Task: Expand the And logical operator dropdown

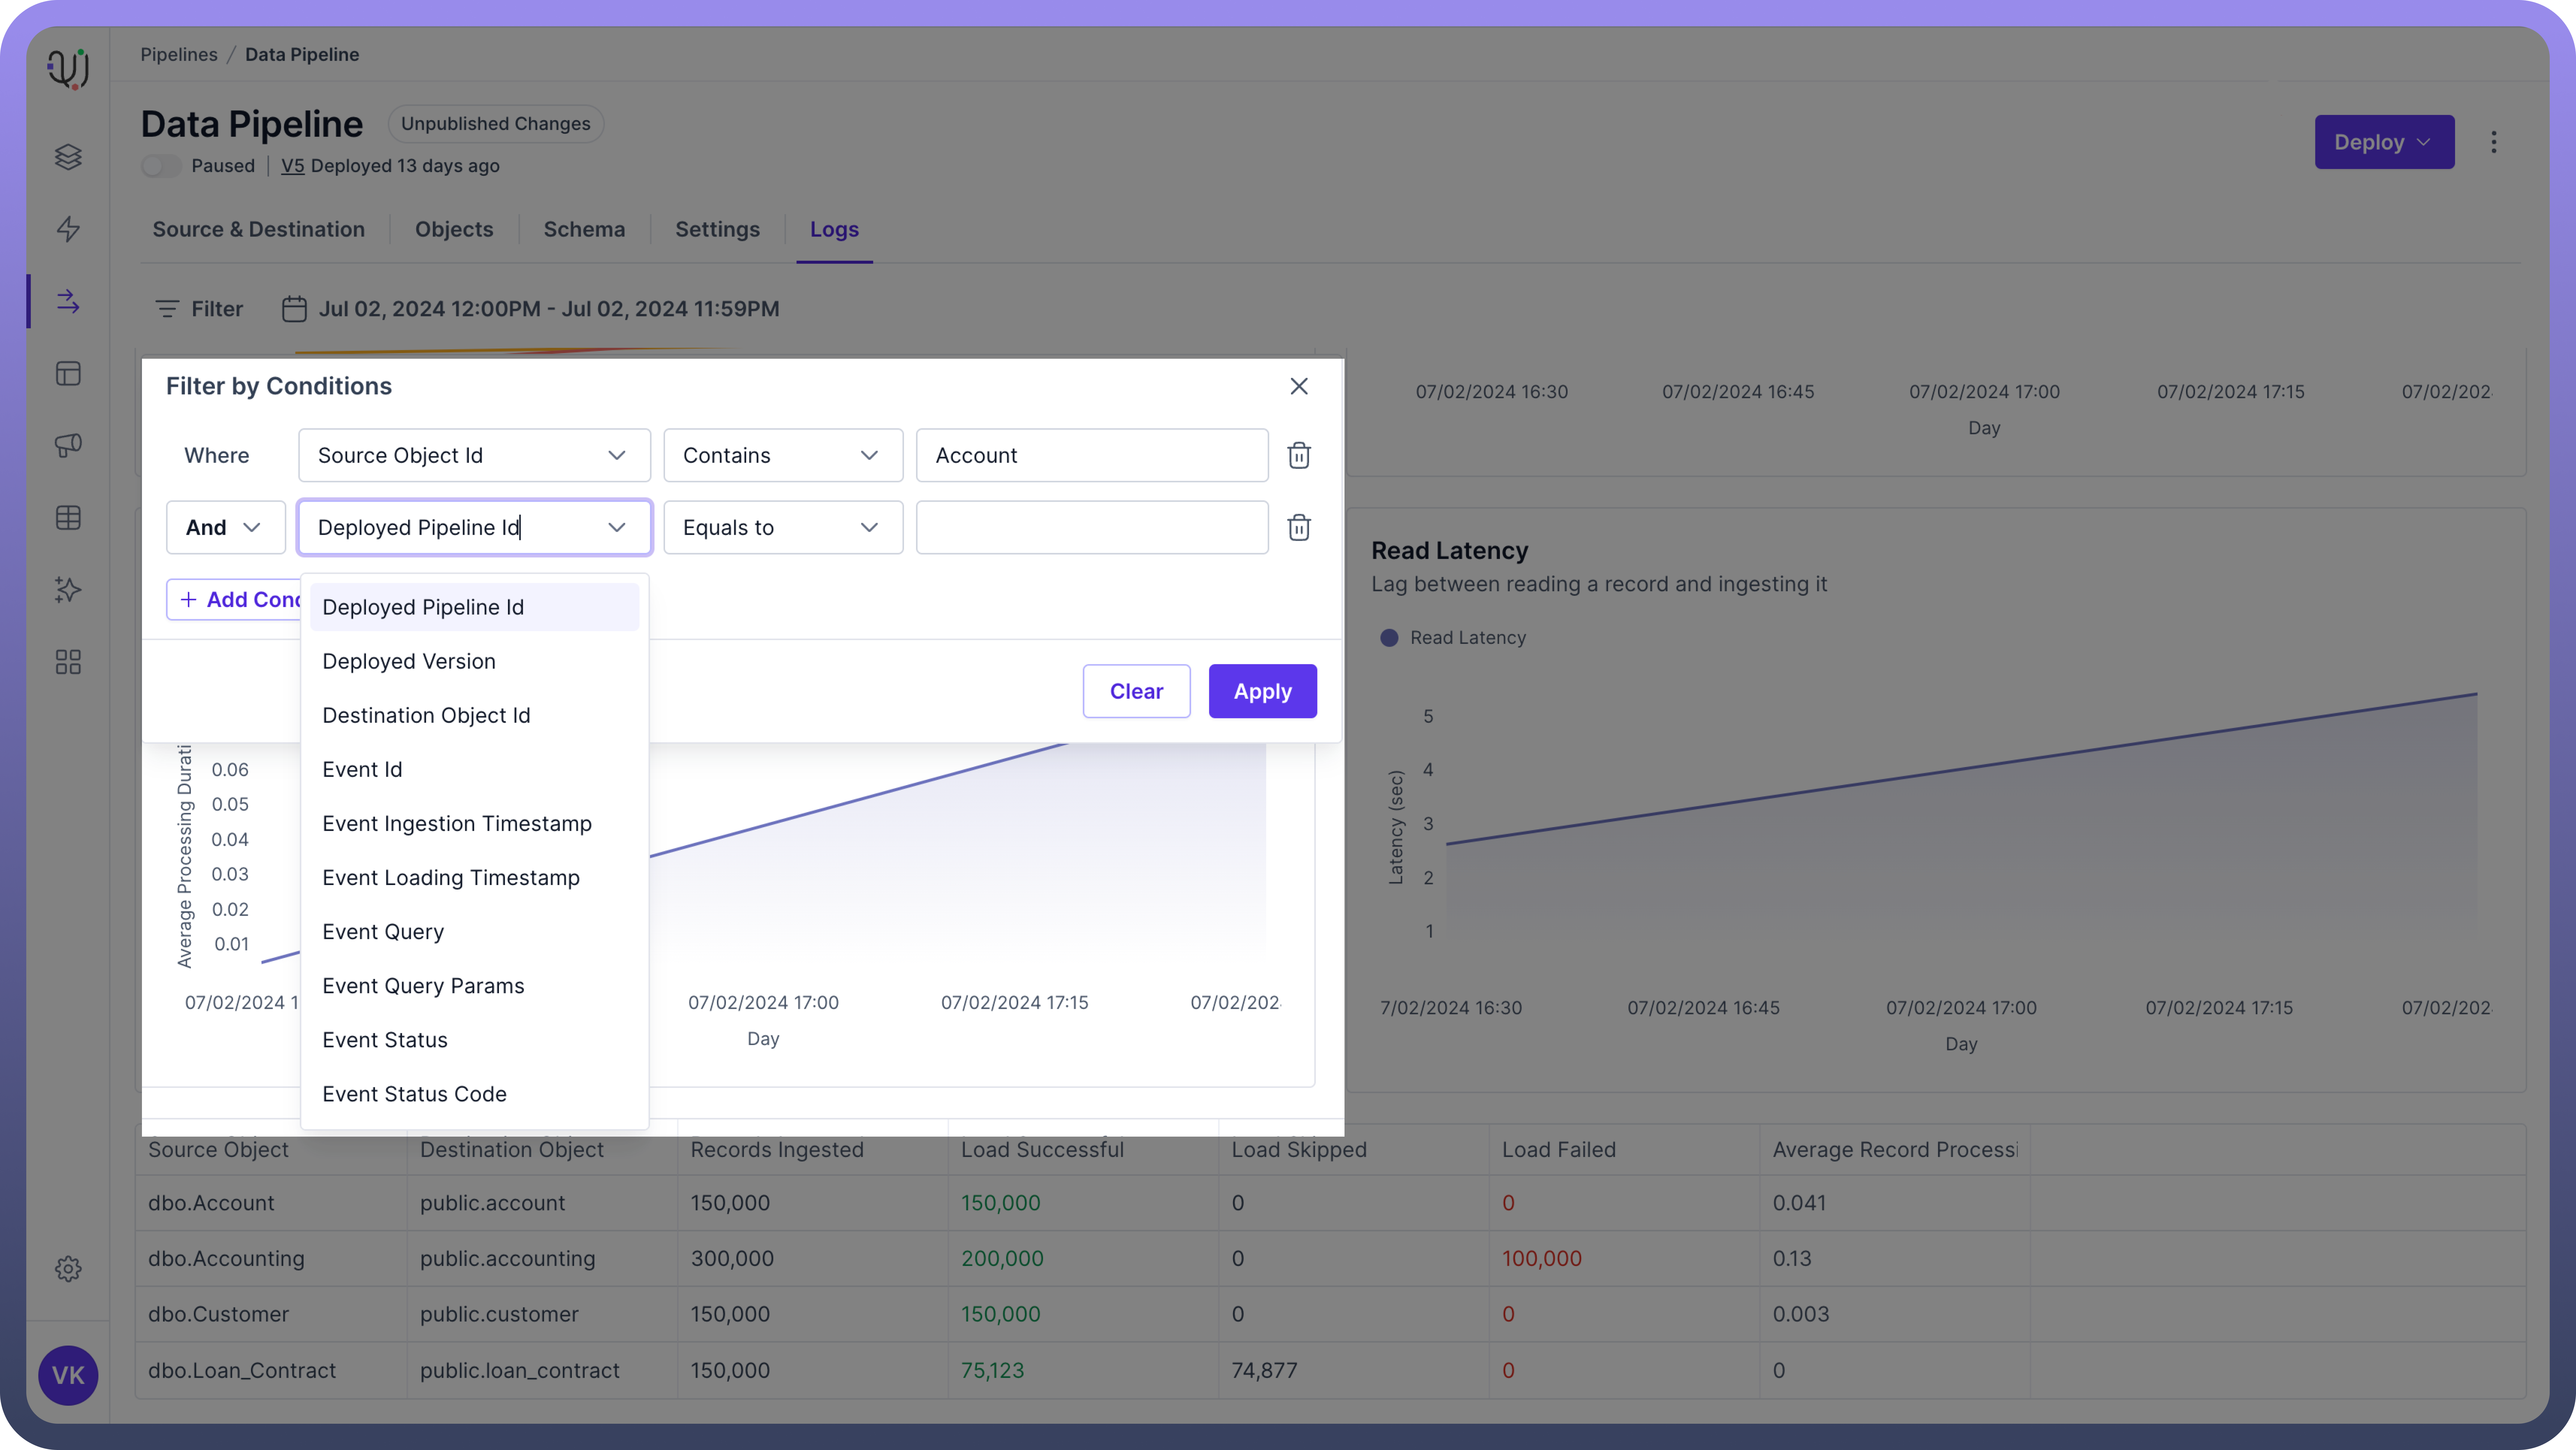Action: click(x=225, y=527)
